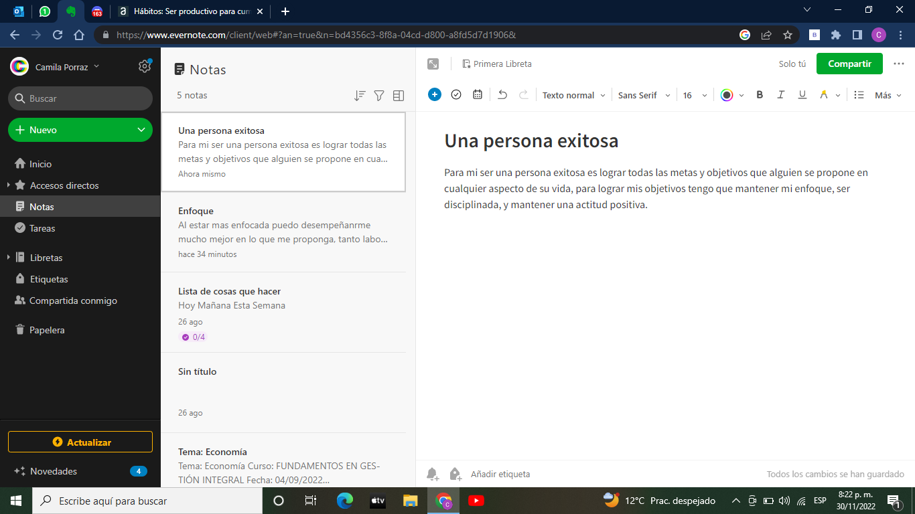Open the Más formatting dropdown

[x=888, y=95]
